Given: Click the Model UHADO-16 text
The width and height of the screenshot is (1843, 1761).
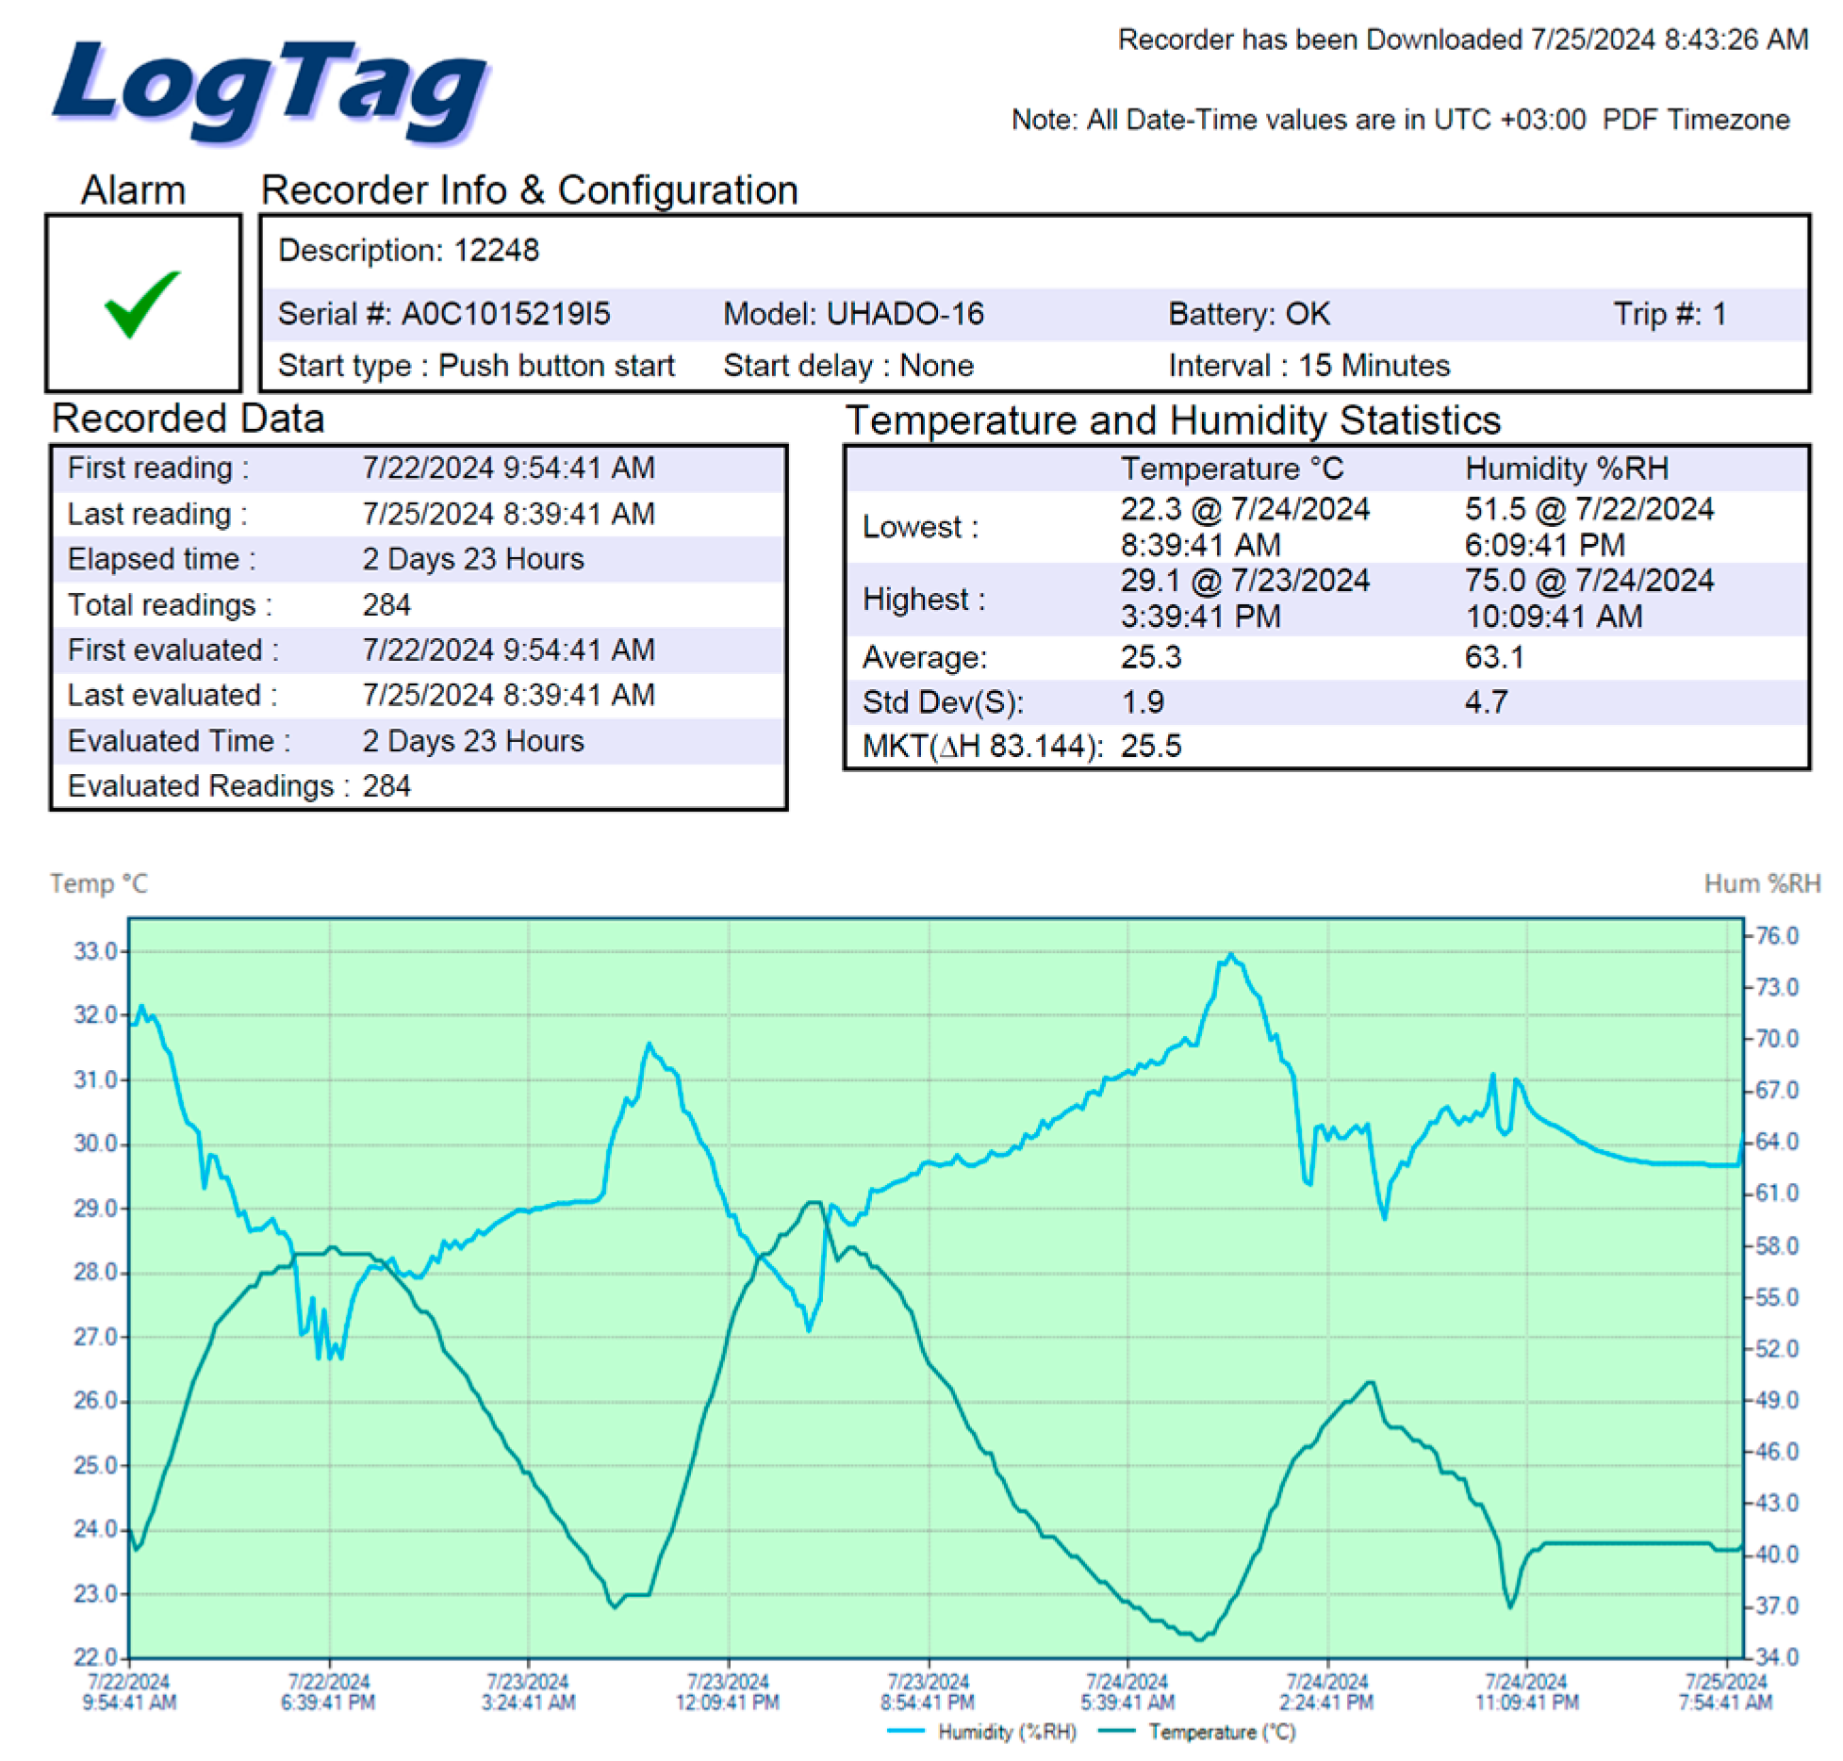Looking at the screenshot, I should point(853,314).
